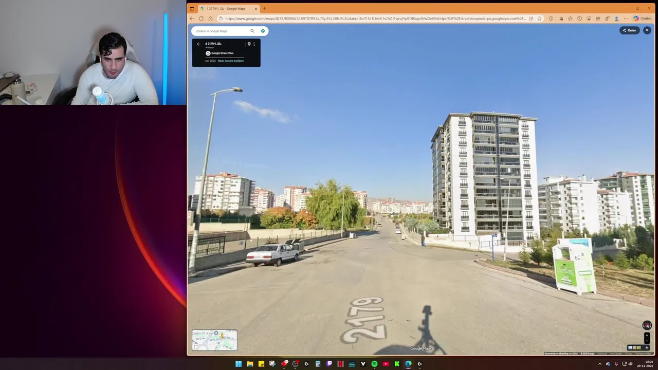Open the tab actions menu at window corner
This screenshot has height=370, width=658.
click(x=192, y=8)
